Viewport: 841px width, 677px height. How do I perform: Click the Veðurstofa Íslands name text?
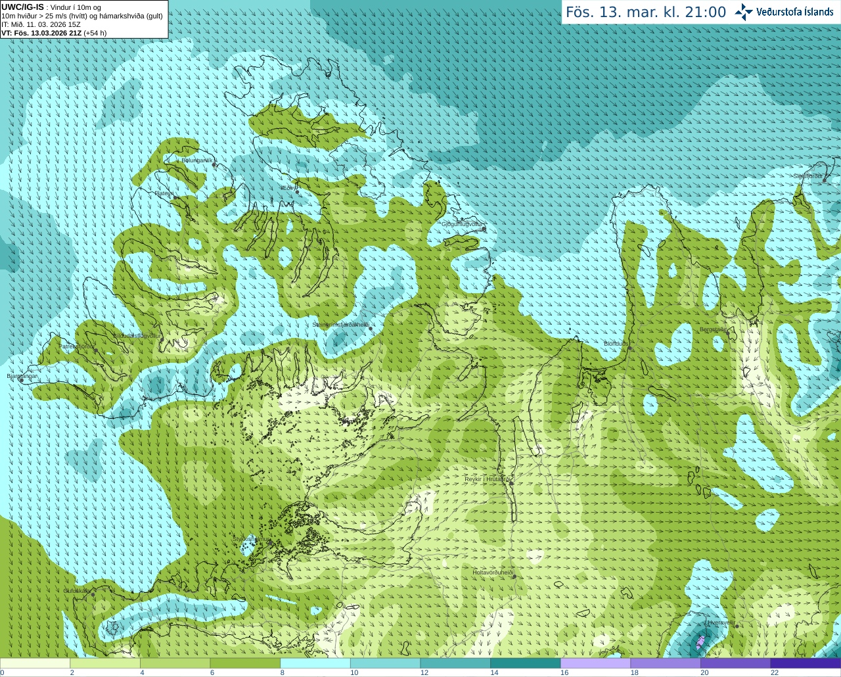[x=795, y=12]
